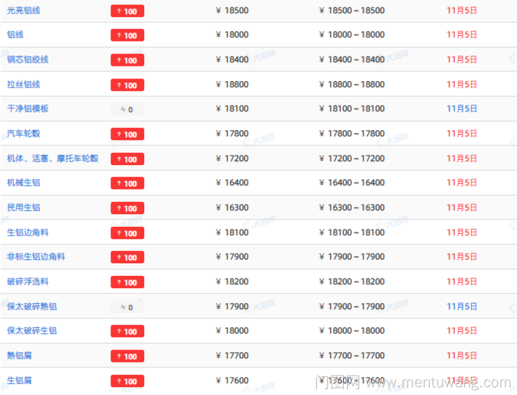Click the 机械生铝 product link
The width and height of the screenshot is (517, 395).
point(23,183)
